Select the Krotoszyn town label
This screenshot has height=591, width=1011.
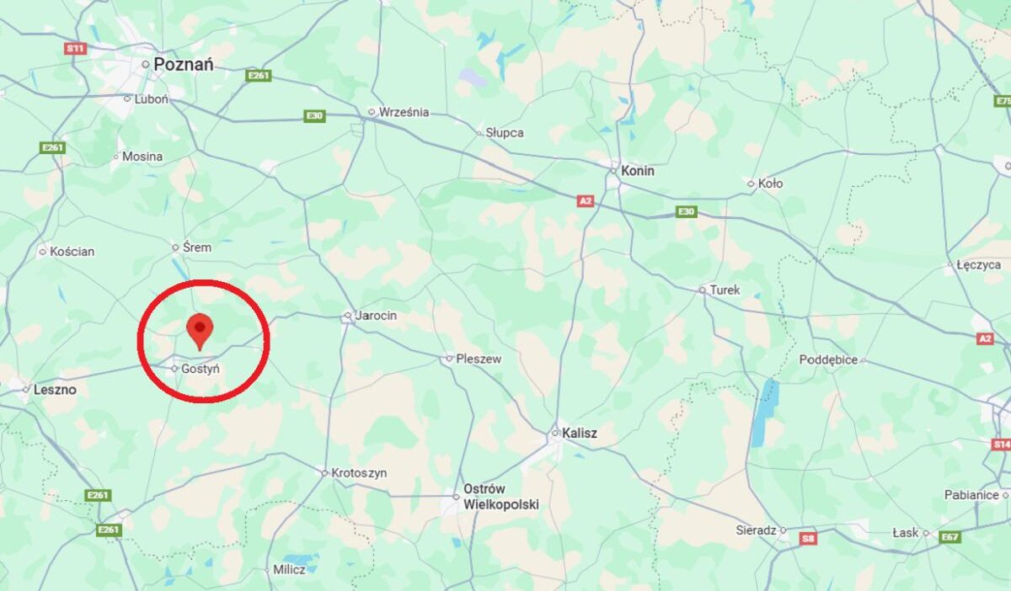(360, 473)
